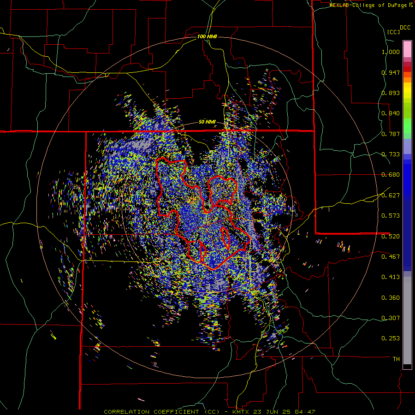
Task: Click the 1.000 value on the color scale
Action: click(391, 52)
